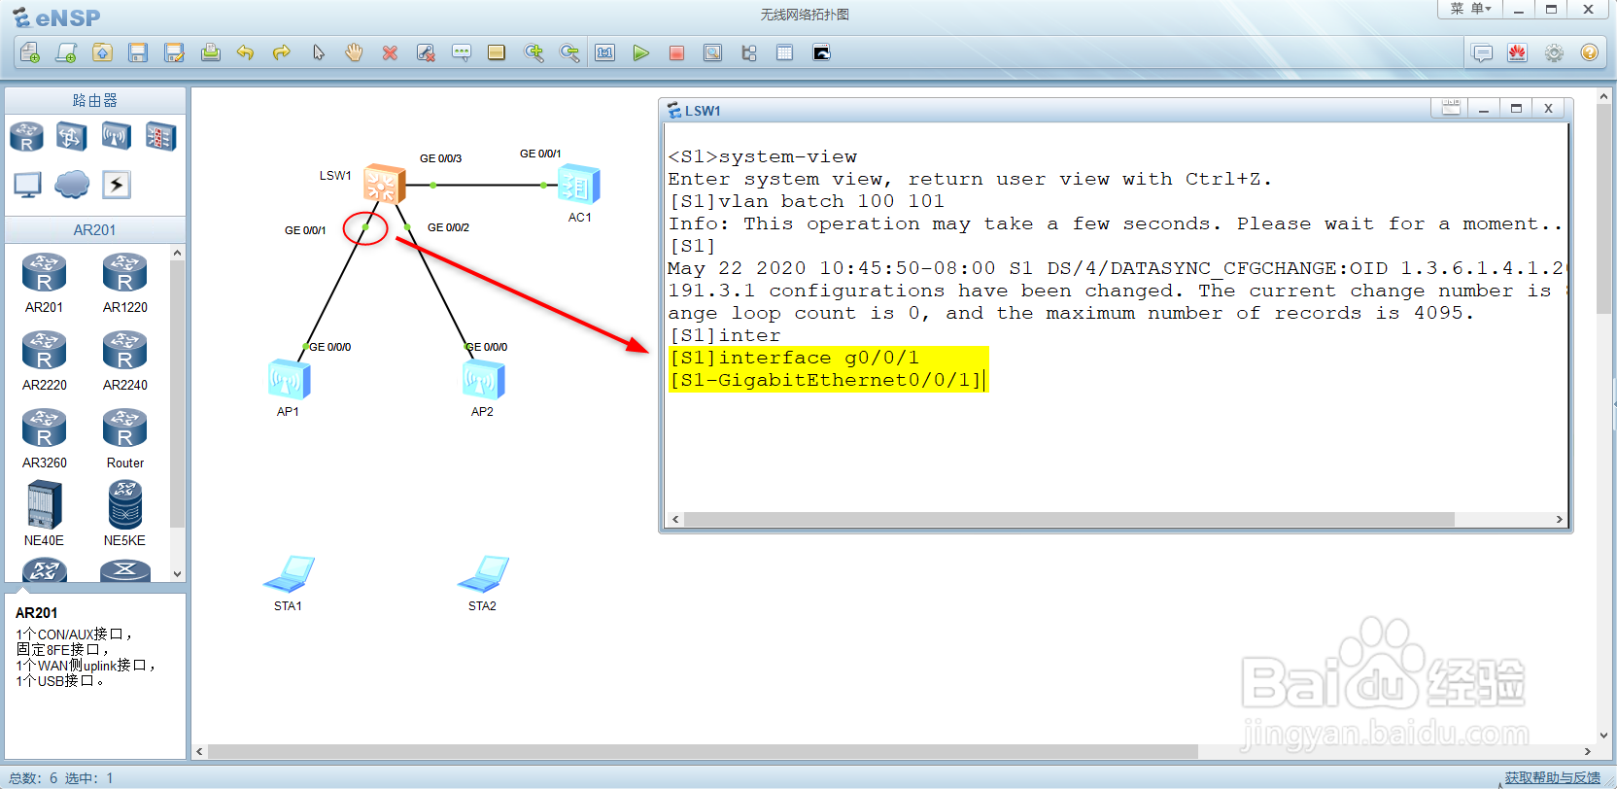Select the hand pan tool
Viewport: 1617px width, 789px height.
(354, 52)
